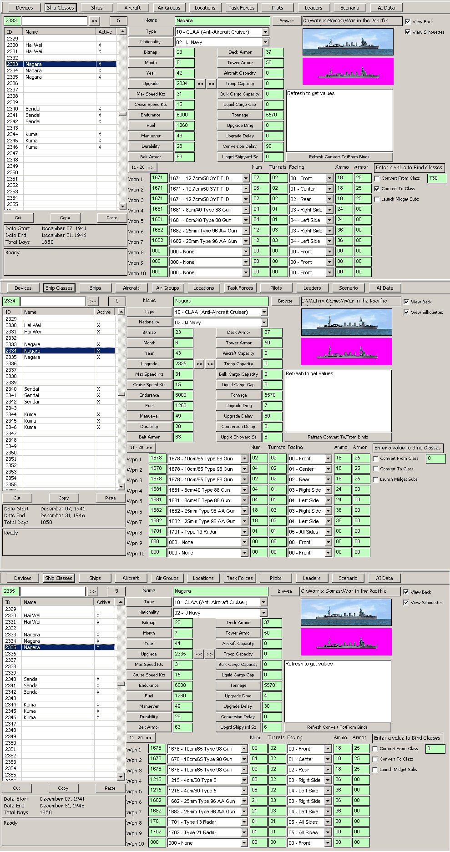Image resolution: width=450 pixels, height=852 pixels.
Task: Select the 2340 Sendai row in panel 2333 list
Action: 61,109
